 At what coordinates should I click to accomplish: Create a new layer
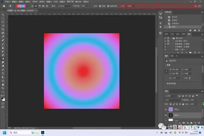click(195, 123)
